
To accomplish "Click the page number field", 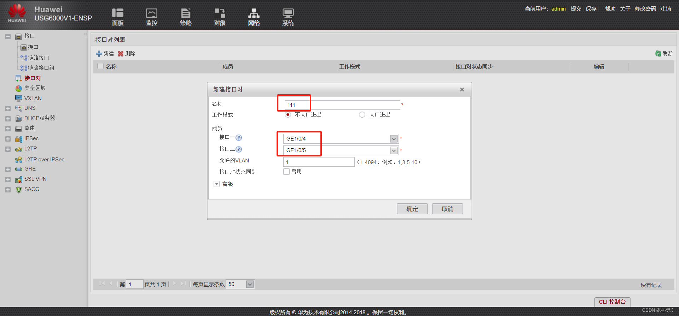I will point(134,284).
